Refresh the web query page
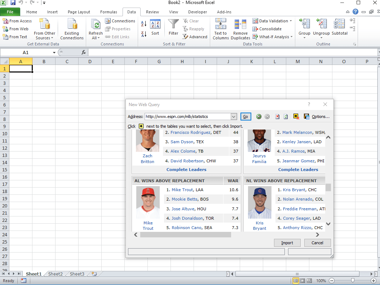Screen dimensions: 380x285 286,117
